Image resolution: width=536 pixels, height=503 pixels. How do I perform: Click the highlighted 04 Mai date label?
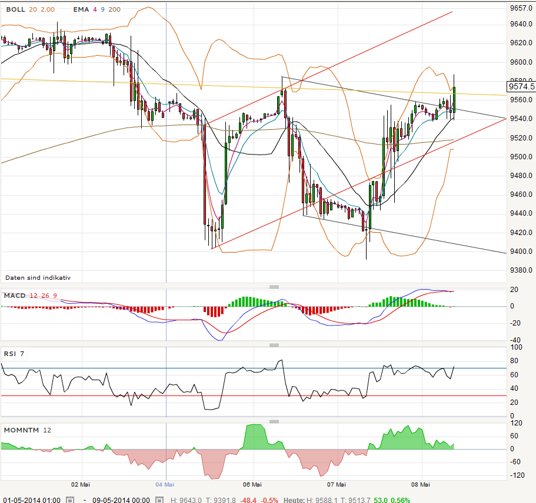pyautogui.click(x=165, y=485)
